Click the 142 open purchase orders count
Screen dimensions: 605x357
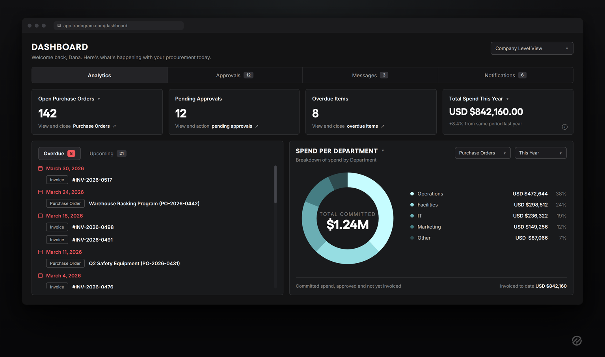pyautogui.click(x=47, y=113)
